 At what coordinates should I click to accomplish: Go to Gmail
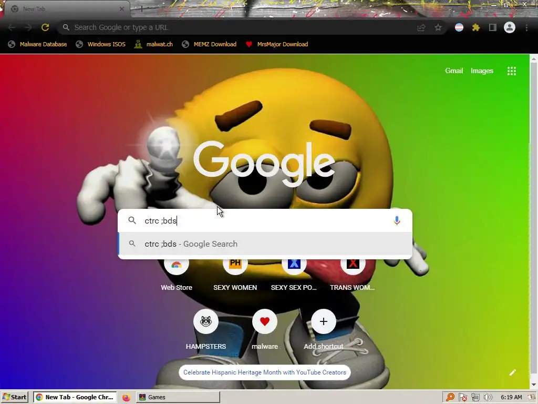coord(454,71)
